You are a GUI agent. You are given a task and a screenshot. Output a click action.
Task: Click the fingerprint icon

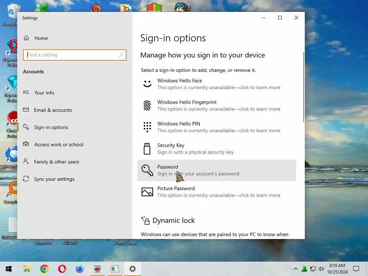tap(147, 106)
